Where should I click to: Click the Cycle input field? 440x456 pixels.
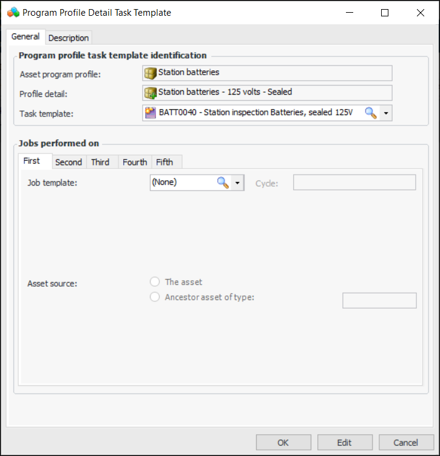(x=354, y=183)
